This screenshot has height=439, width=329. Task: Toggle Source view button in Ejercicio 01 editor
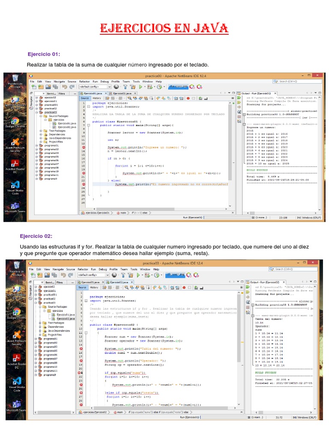coord(85,98)
